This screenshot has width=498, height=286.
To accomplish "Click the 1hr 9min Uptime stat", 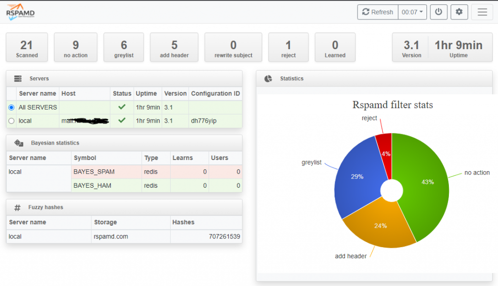I will (459, 48).
